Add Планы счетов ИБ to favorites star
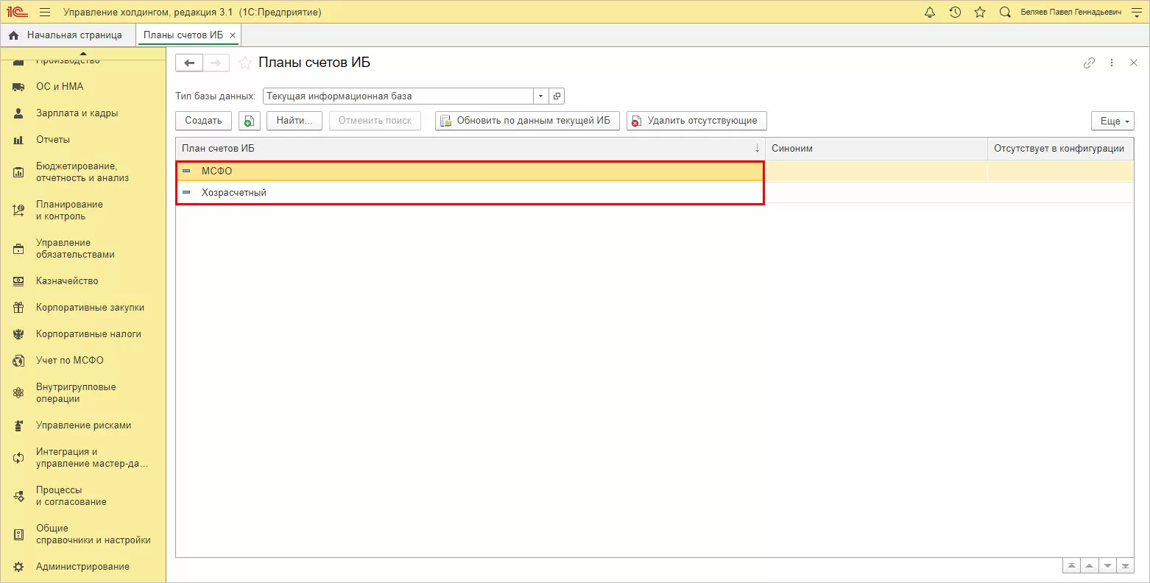The width and height of the screenshot is (1150, 583). [x=245, y=63]
